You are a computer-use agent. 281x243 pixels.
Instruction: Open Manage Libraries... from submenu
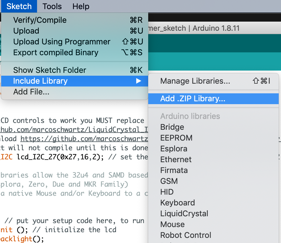[213, 81]
